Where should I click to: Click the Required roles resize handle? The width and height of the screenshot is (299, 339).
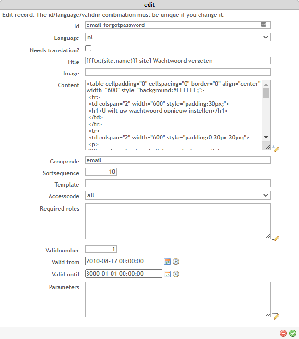tap(268, 236)
